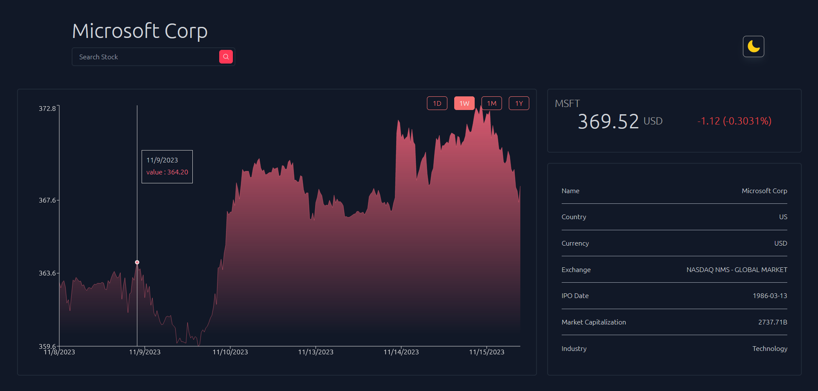Focus the Search Stock input field

click(145, 57)
